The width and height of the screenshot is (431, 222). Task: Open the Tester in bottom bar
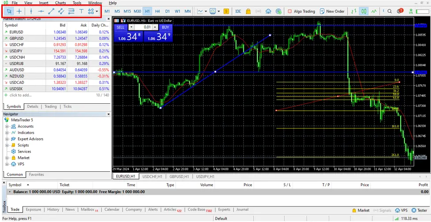(x=420, y=210)
